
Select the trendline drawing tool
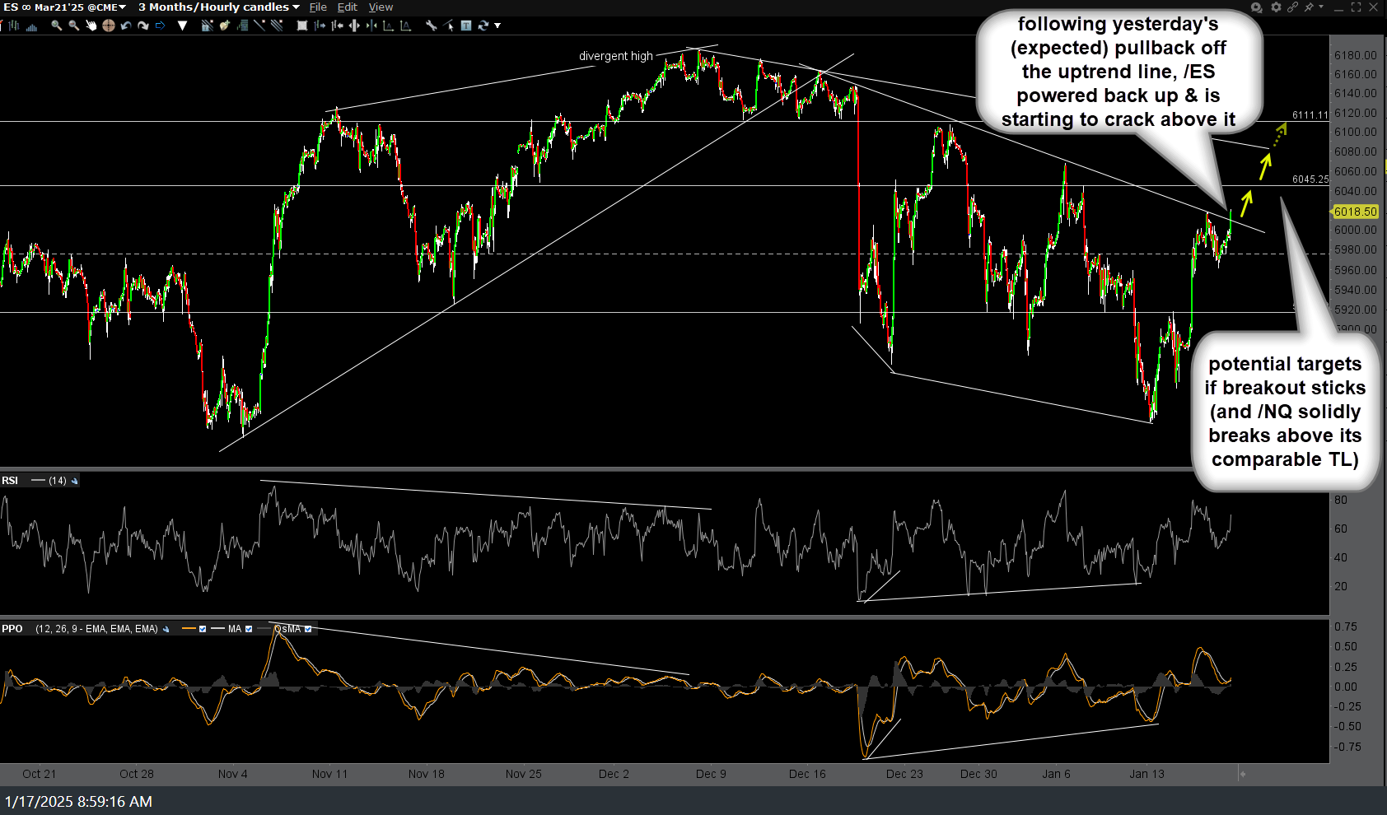259,26
